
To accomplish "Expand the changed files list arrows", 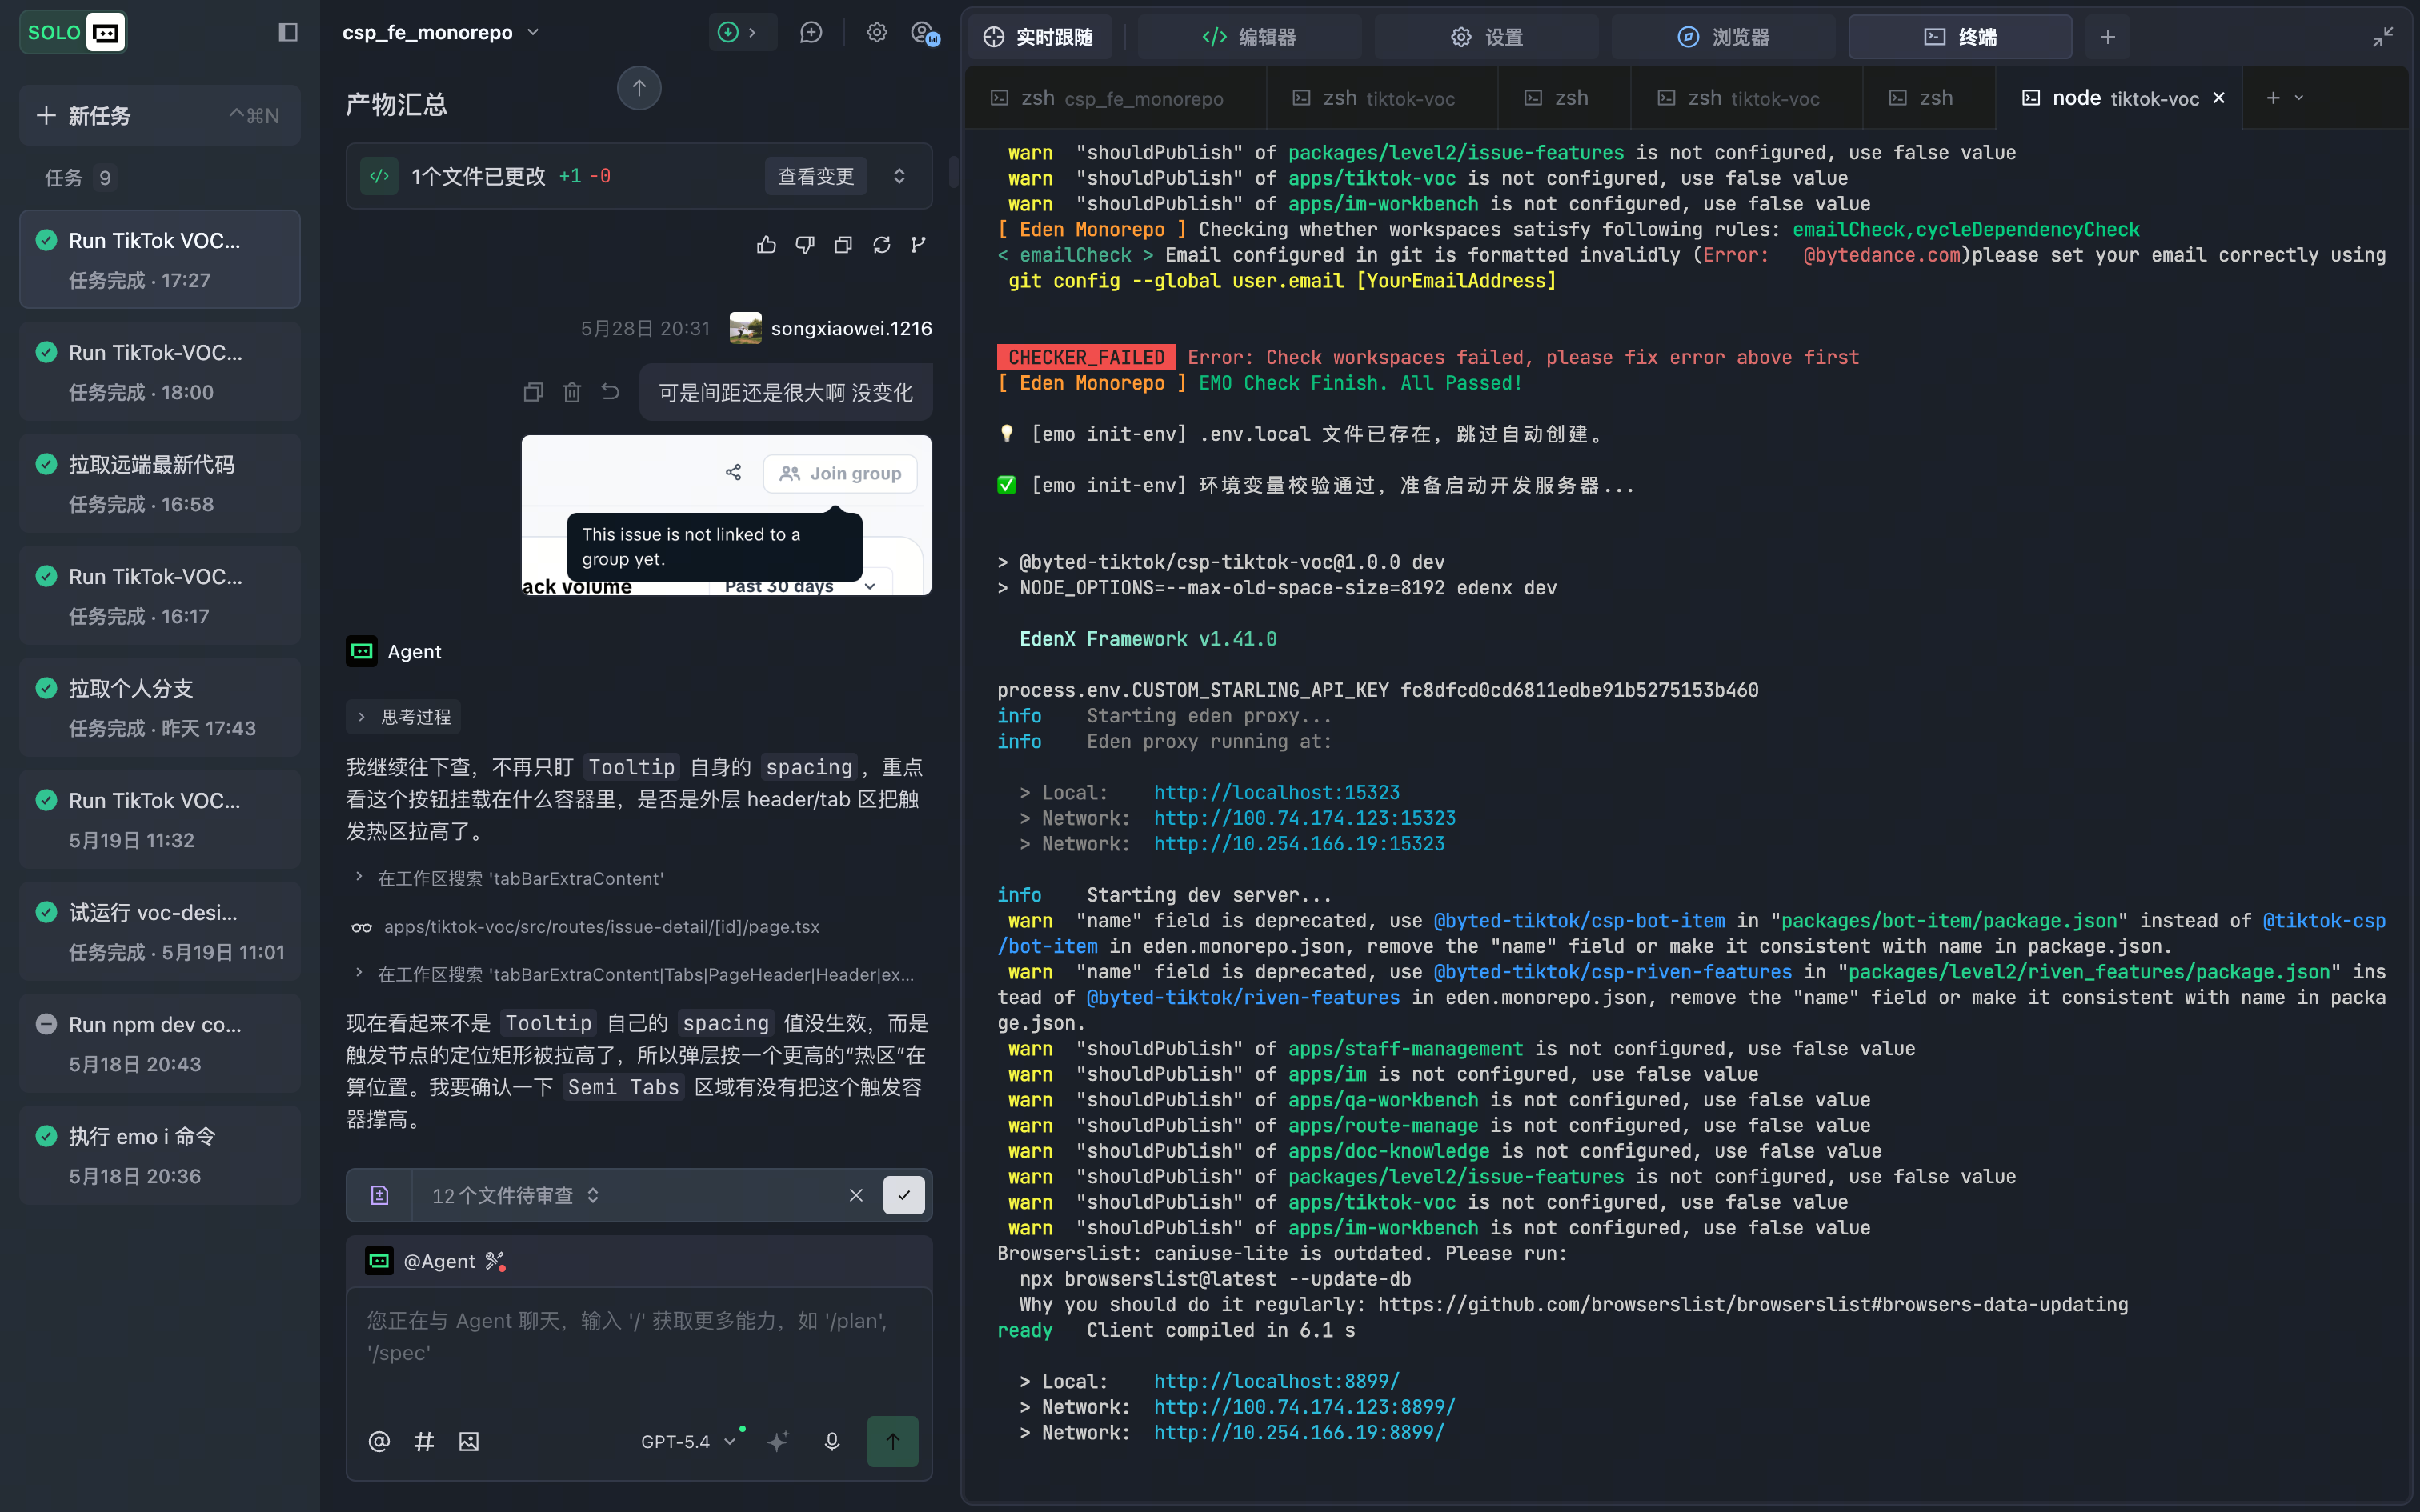I will (899, 176).
